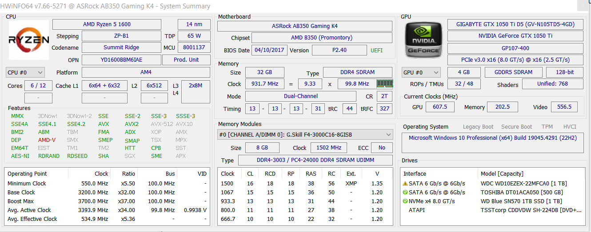Click the video clock 556.5 field
Viewport: 591px width, 232px height.
tap(564, 107)
